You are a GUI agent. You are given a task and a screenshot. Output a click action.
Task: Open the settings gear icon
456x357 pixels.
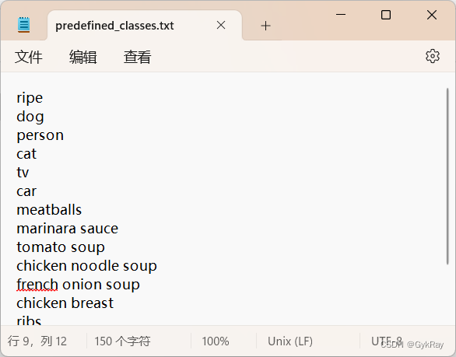(x=433, y=56)
